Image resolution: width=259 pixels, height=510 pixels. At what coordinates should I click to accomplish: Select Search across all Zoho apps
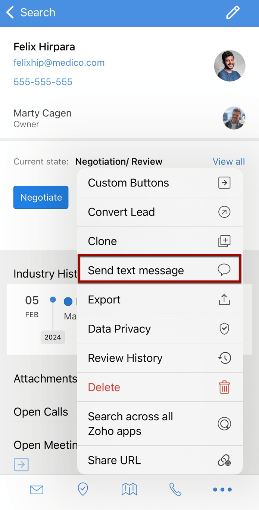pos(160,424)
